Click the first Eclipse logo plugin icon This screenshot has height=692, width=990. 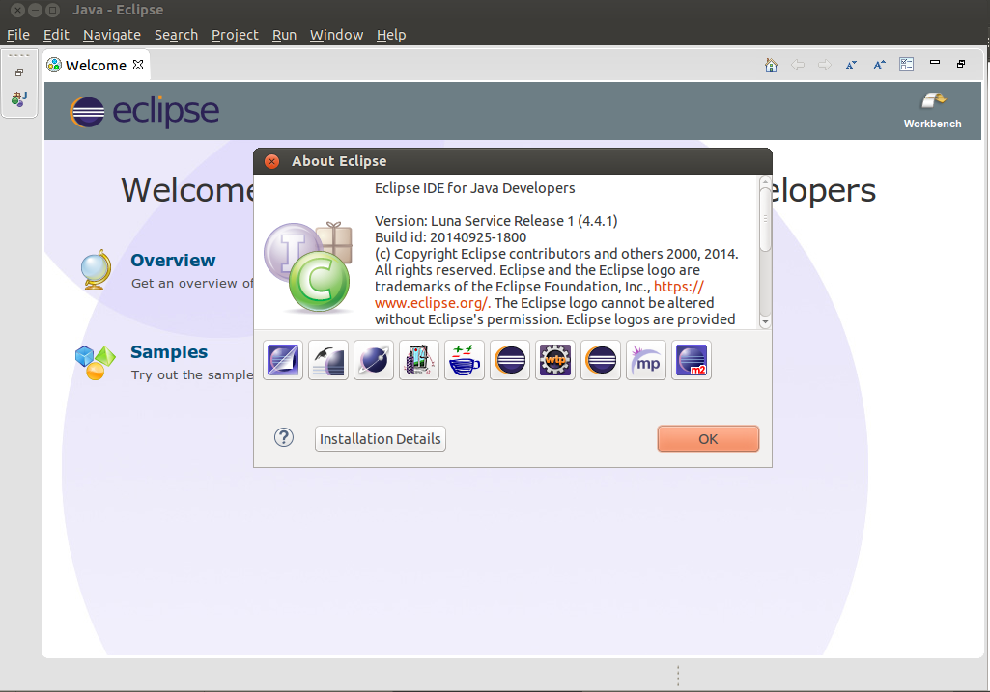pyautogui.click(x=510, y=360)
